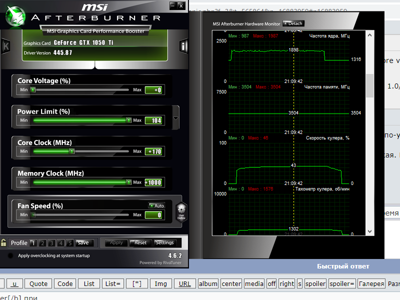The height and width of the screenshot is (300, 400).
Task: Toggle Auto fan speed control
Action: [x=156, y=205]
